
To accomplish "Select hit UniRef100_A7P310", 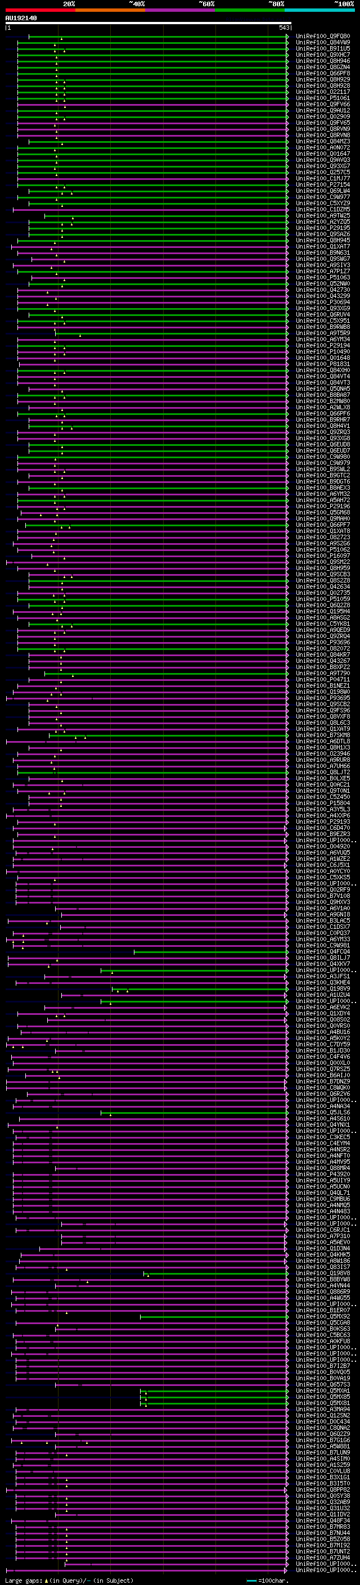I will pos(323,1236).
